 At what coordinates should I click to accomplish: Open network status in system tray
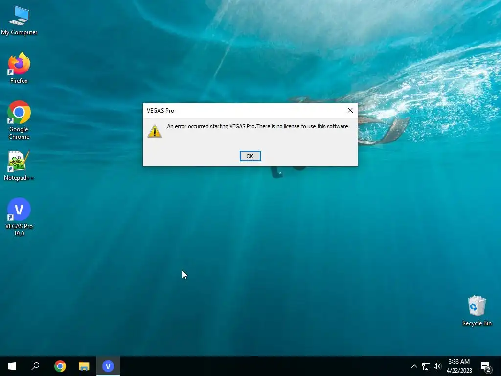(426, 366)
